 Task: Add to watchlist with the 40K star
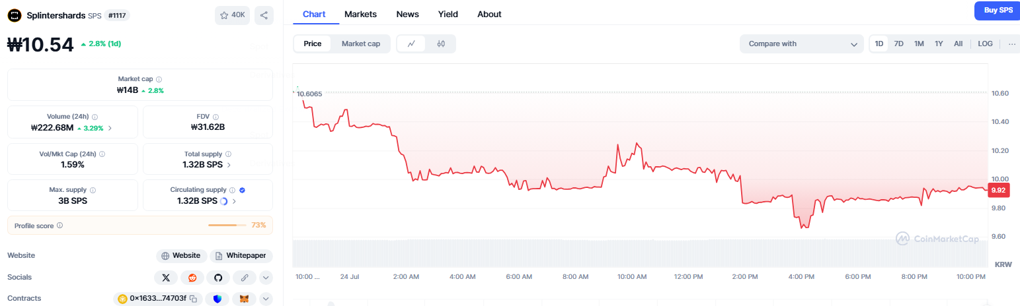[x=232, y=15]
